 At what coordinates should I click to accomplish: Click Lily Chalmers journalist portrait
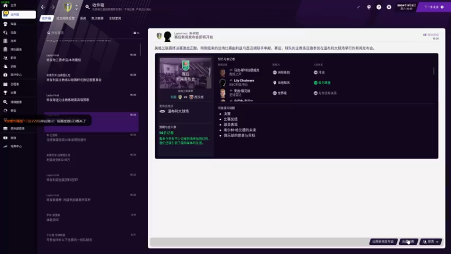pos(223,83)
